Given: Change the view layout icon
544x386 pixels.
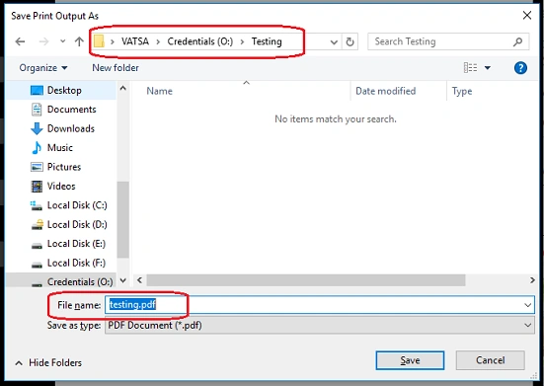Looking at the screenshot, I should [x=470, y=68].
